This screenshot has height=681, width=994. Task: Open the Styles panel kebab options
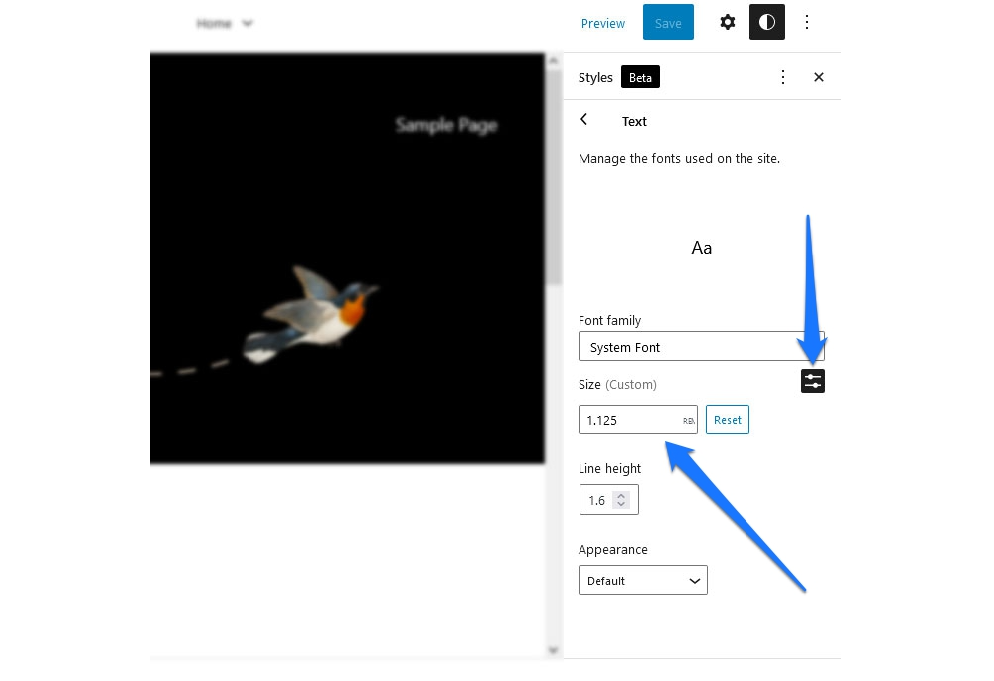(783, 77)
